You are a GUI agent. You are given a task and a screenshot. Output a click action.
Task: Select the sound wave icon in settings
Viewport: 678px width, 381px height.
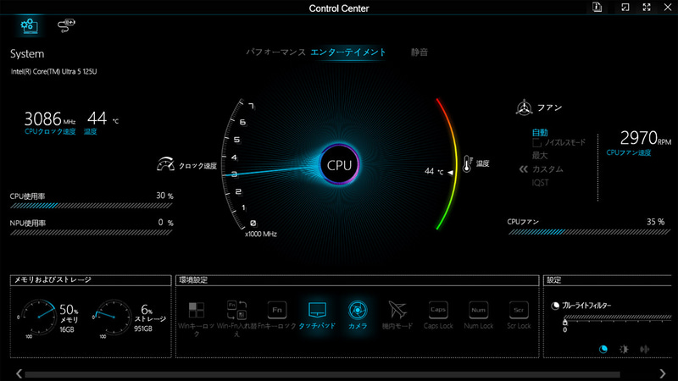645,349
